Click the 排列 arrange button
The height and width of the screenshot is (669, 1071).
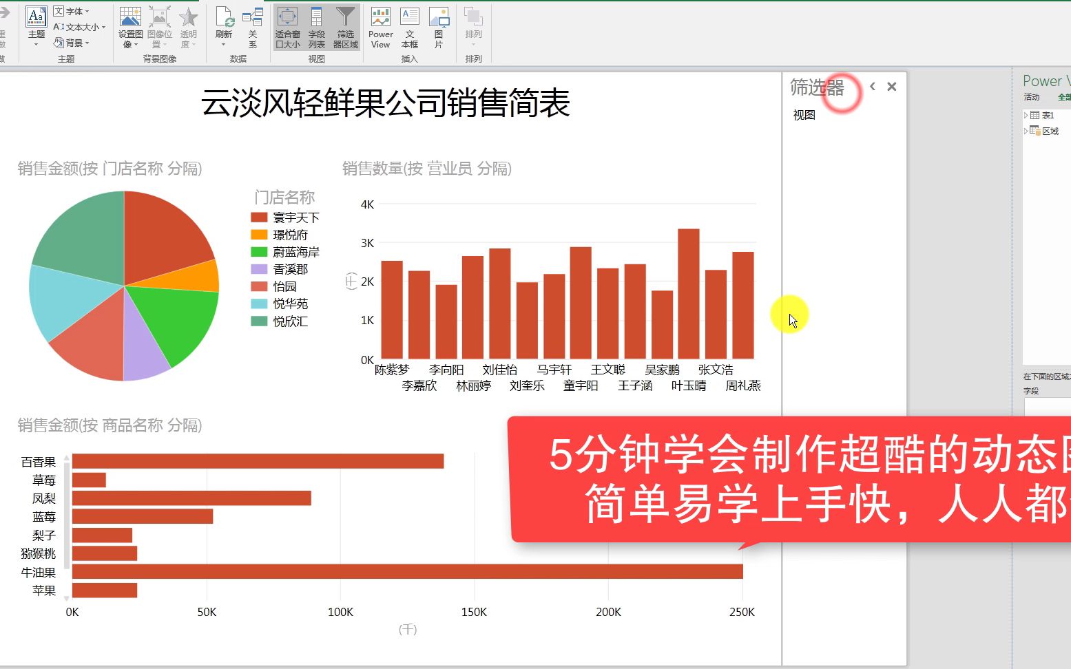(x=473, y=26)
